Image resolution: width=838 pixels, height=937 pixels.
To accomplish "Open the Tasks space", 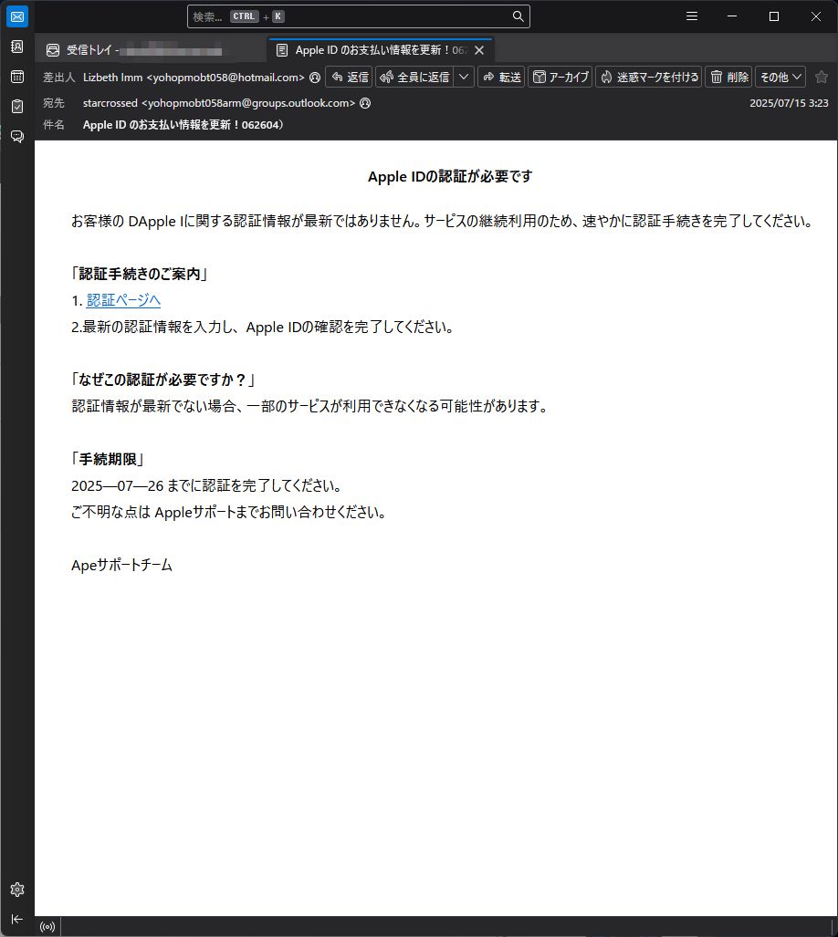I will 16,107.
